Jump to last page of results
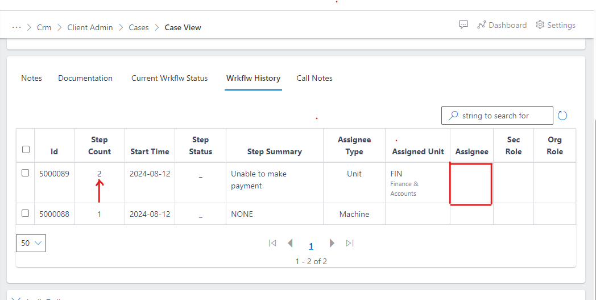 coord(350,243)
